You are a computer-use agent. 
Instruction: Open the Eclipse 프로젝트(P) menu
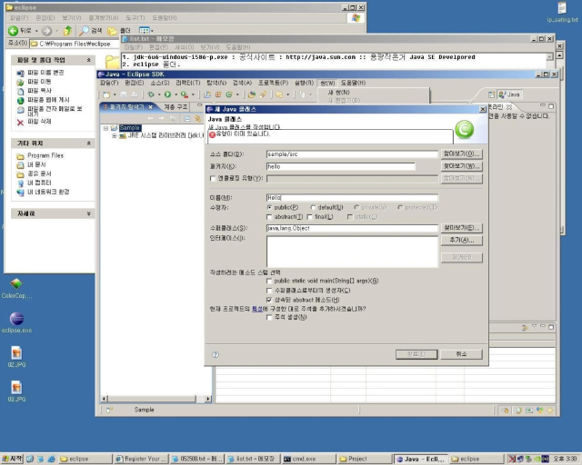[273, 83]
